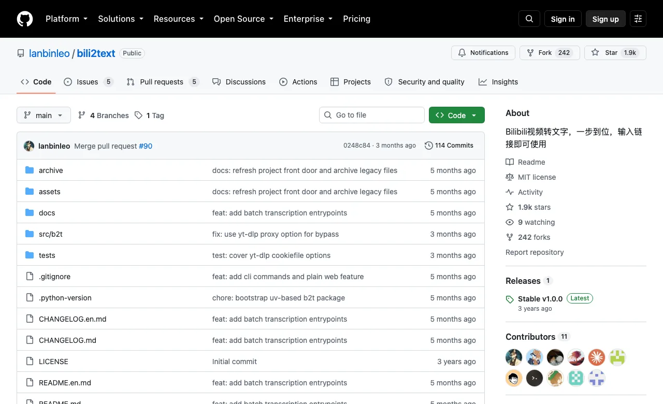The image size is (663, 404).
Task: Open the green Code dropdown button
Action: click(457, 115)
